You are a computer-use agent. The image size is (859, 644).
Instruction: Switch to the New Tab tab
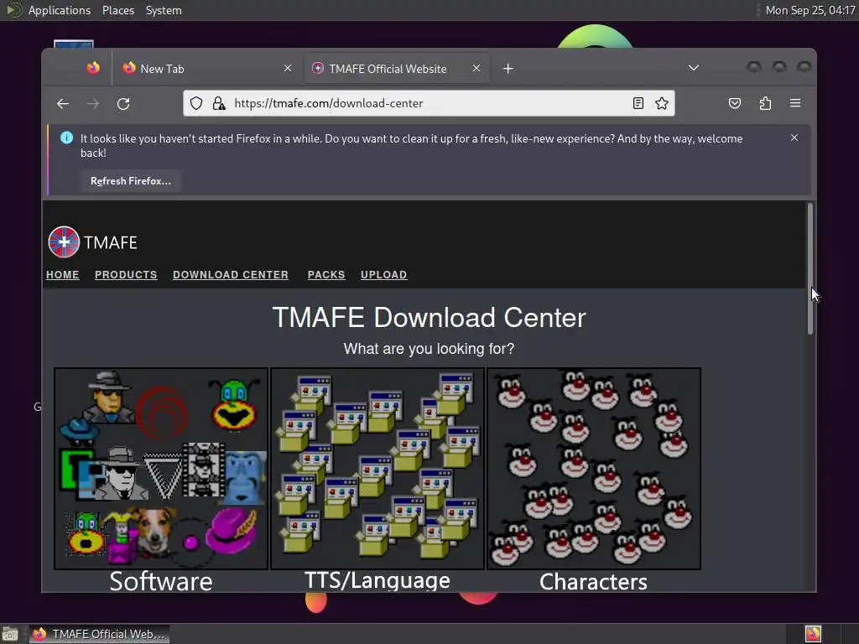208,69
